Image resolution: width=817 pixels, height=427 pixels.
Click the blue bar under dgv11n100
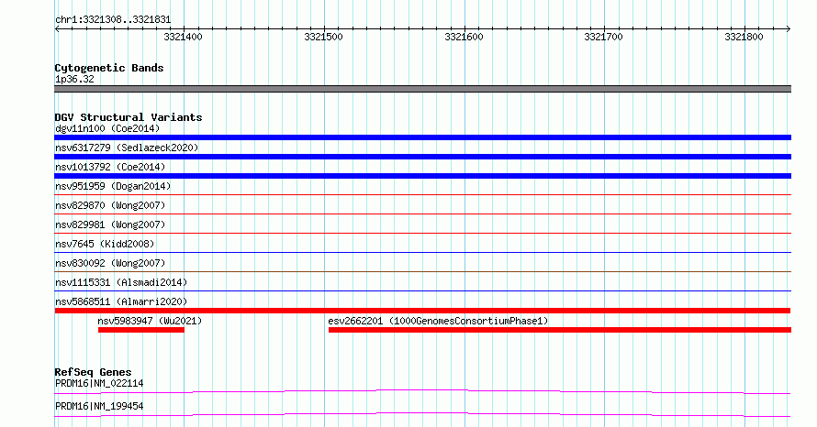tap(422, 137)
